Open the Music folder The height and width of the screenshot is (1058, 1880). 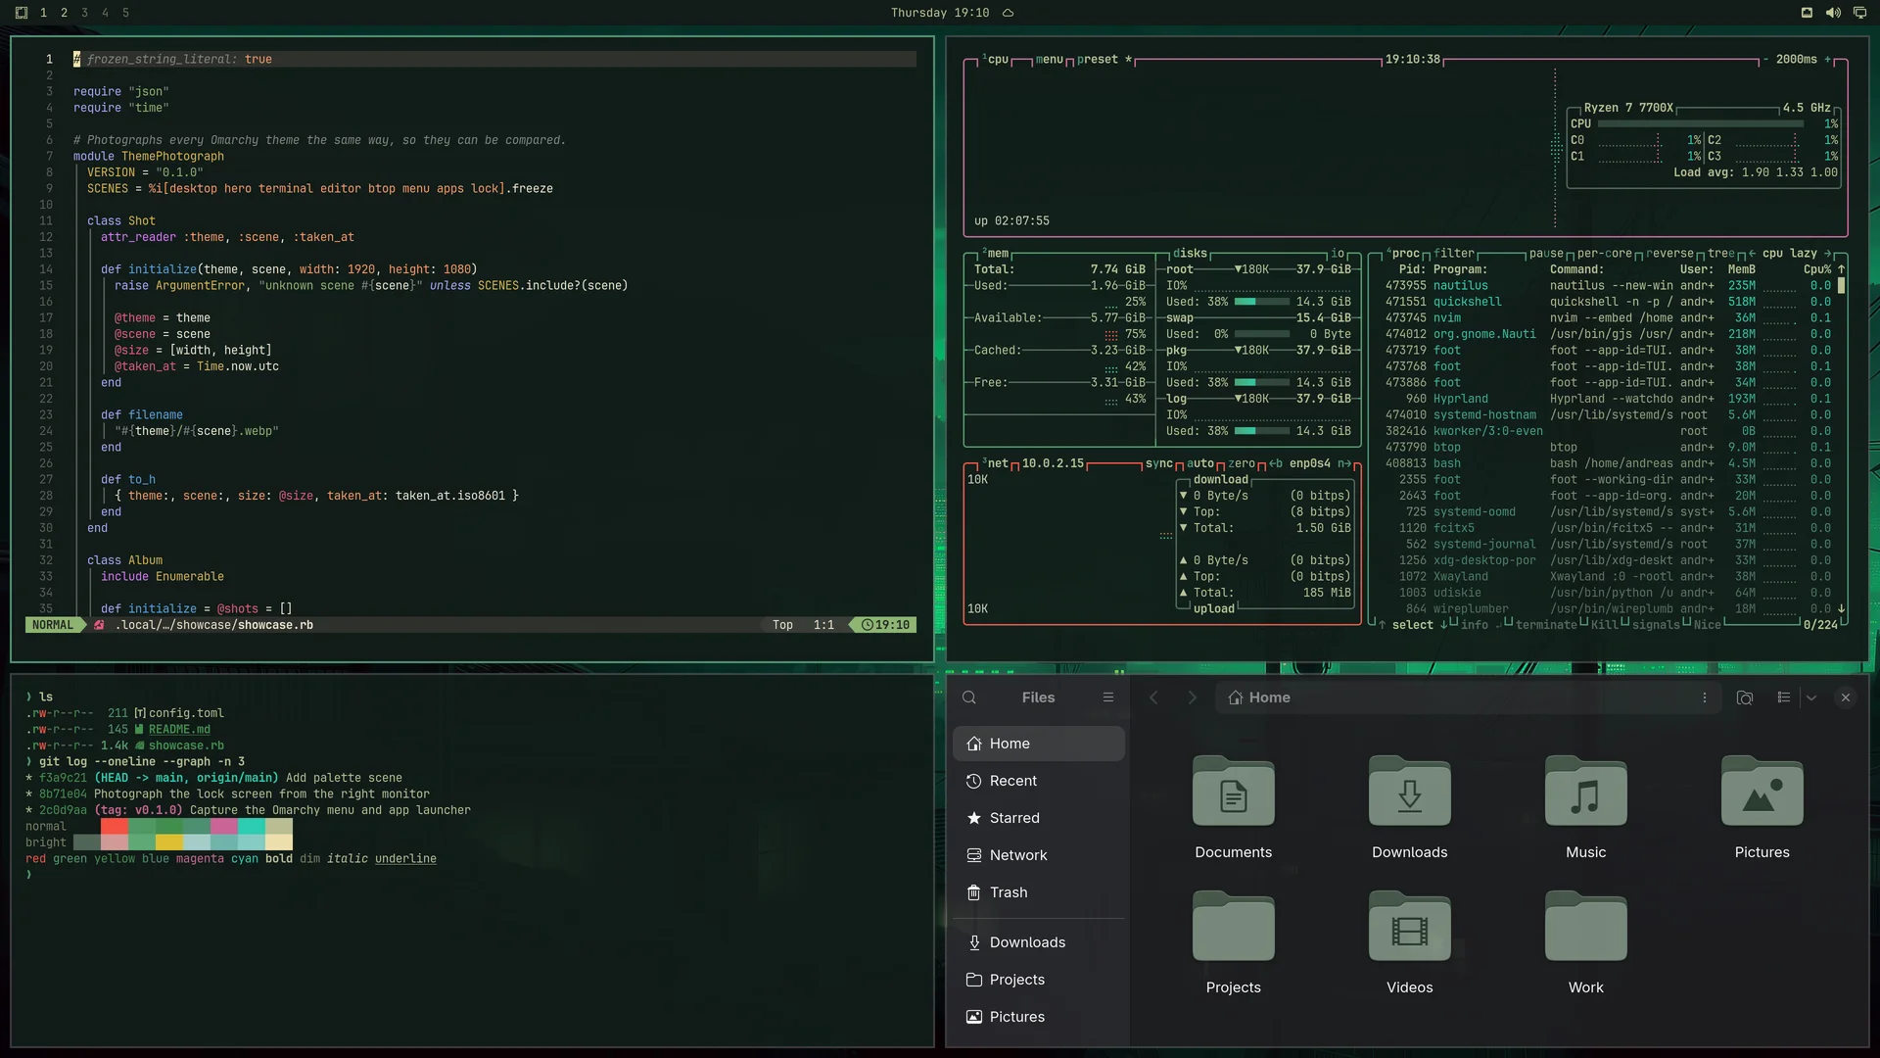point(1586,809)
